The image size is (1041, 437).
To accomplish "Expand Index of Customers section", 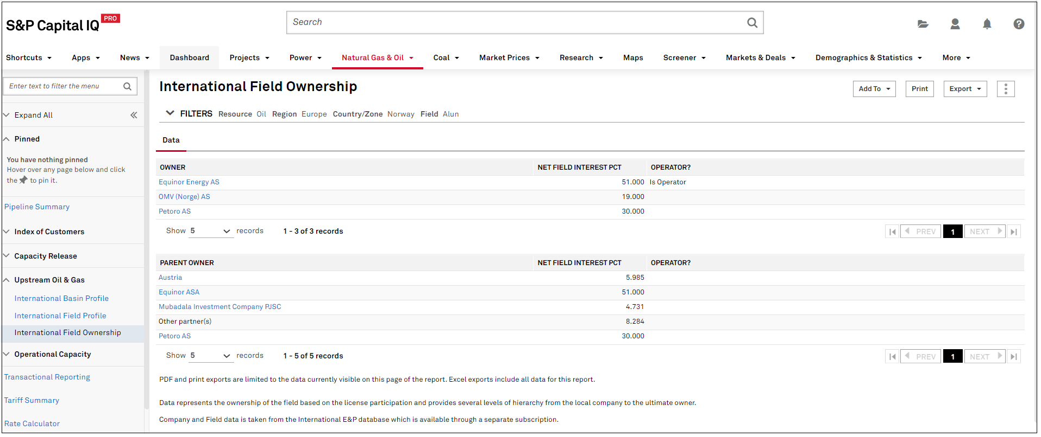I will click(7, 232).
